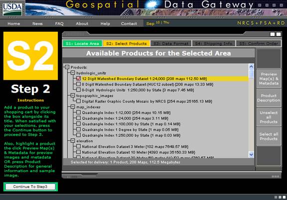The image size is (287, 200).
Task: Click Preview Map(s) & Metadata button
Action: [x=269, y=79]
